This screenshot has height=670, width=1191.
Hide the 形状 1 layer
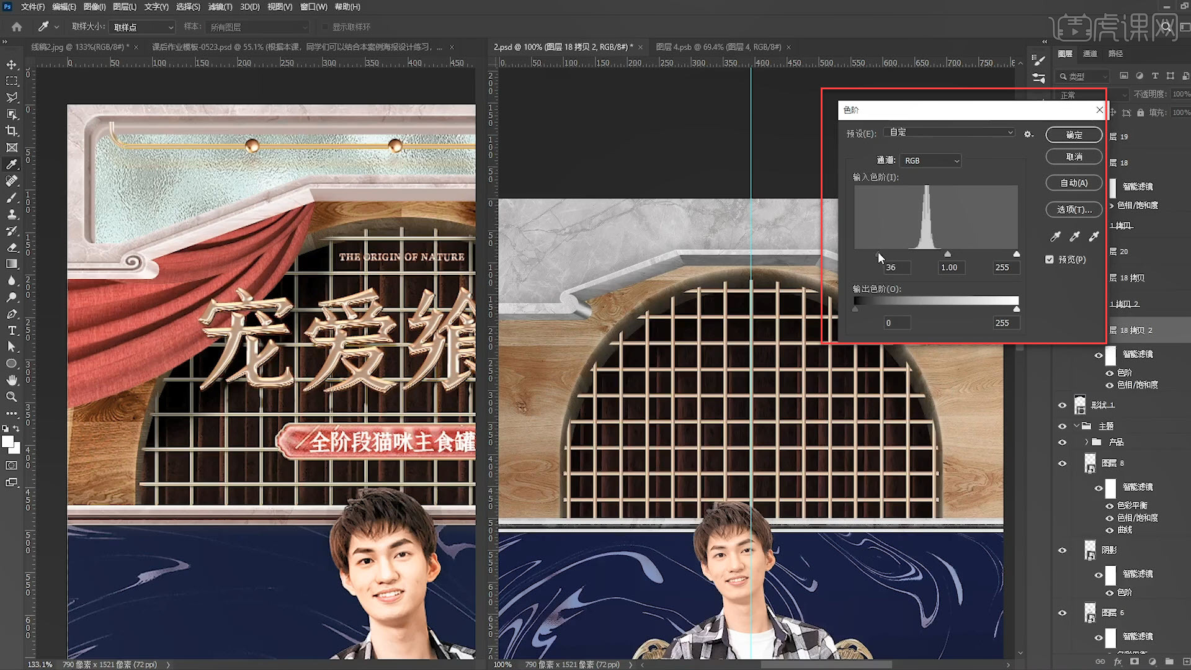coord(1062,405)
